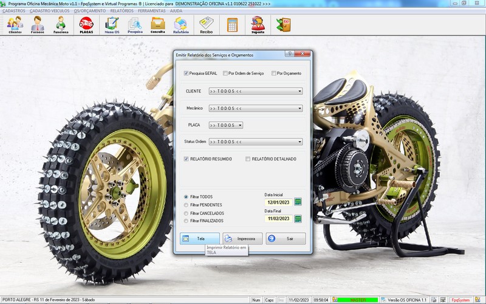
Task: Click the Num indicator in status bar
Action: (x=256, y=300)
